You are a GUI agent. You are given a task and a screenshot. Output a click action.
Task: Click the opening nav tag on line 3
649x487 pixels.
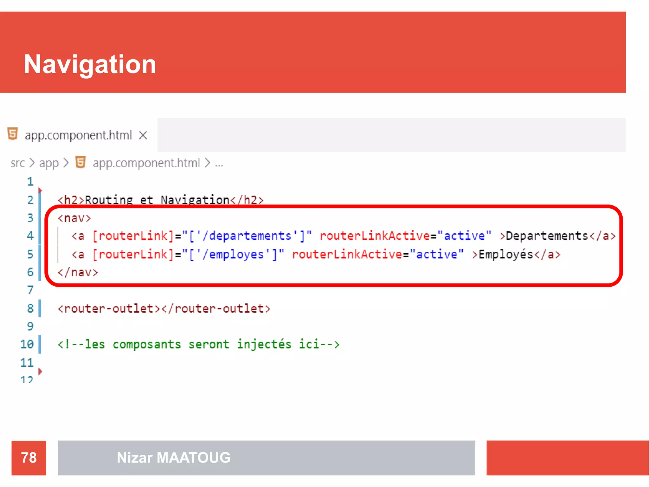[74, 218]
